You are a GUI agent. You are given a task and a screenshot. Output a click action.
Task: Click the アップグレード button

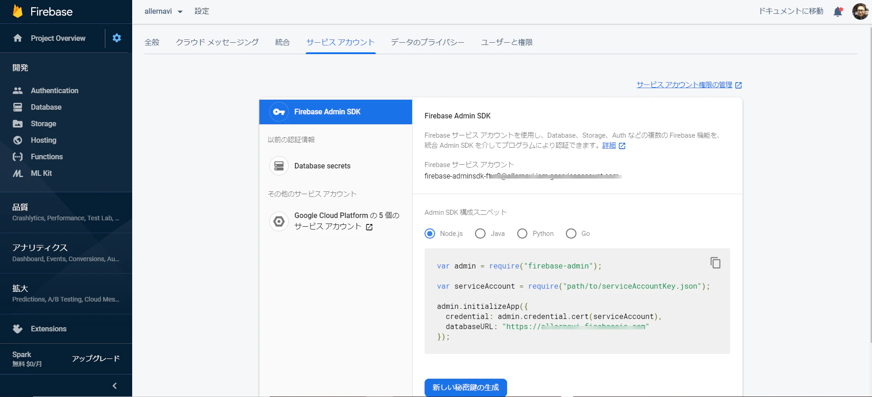[x=96, y=358]
